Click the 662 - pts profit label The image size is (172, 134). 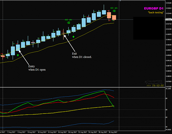(x=68, y=20)
